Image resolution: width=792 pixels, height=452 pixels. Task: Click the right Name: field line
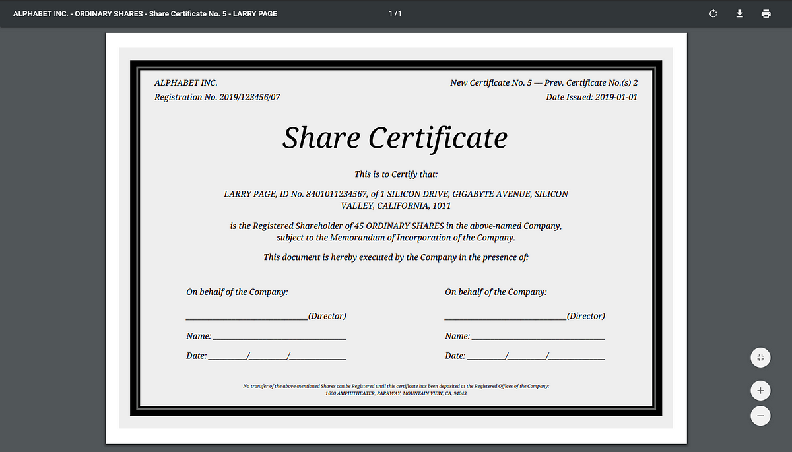(x=525, y=336)
